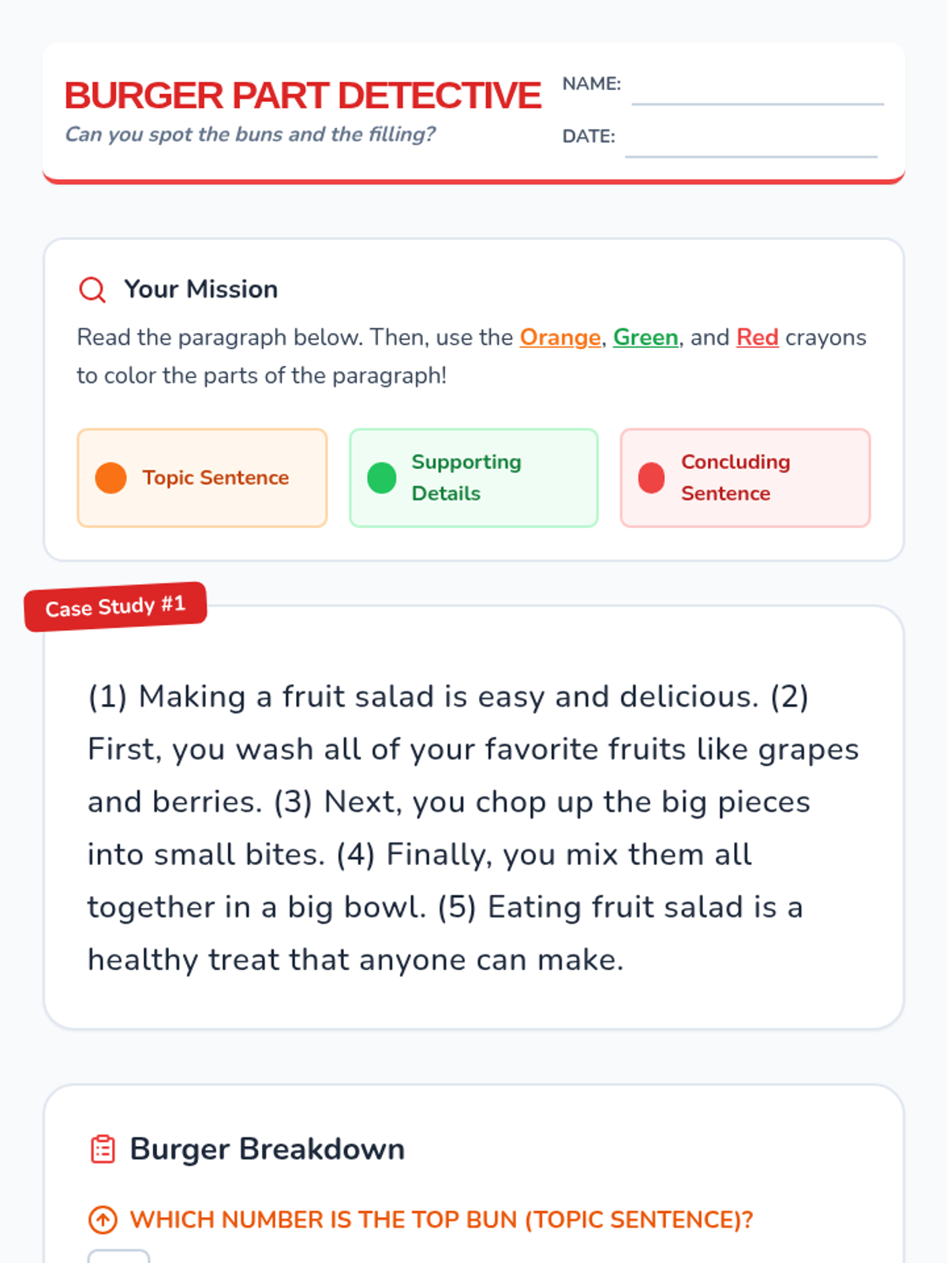Click the fruit salad paragraph text
This screenshot has height=1263, width=947.
[473, 828]
